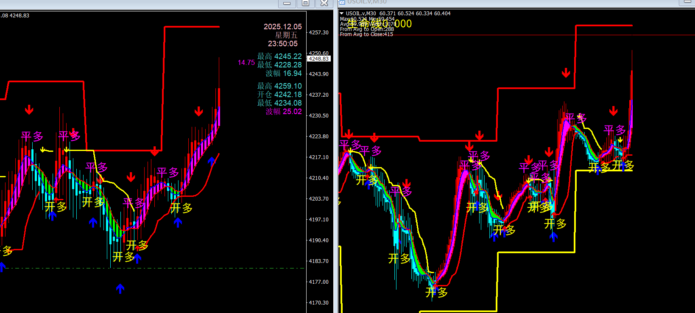Viewport: 695px width, 313px height.
Task: Click the 最高 4259.10 readout
Action: tap(279, 86)
